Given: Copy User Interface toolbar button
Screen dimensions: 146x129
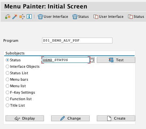Looking at the screenshot, I should click(x=109, y=17).
